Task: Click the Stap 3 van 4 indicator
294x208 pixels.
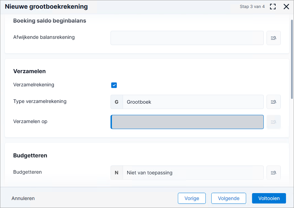Action: point(252,7)
